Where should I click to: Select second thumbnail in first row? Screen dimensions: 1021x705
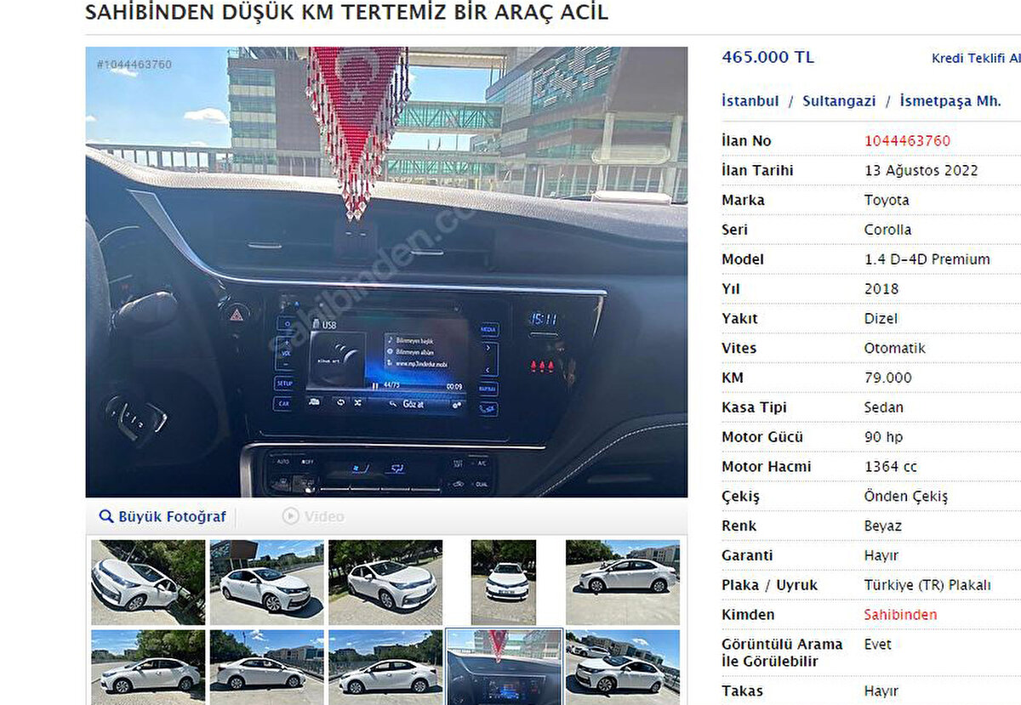tap(267, 583)
